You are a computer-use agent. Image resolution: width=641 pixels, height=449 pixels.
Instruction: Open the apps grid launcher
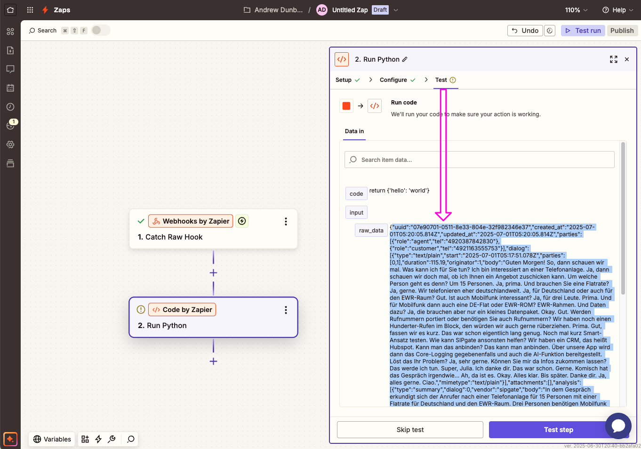tap(30, 10)
